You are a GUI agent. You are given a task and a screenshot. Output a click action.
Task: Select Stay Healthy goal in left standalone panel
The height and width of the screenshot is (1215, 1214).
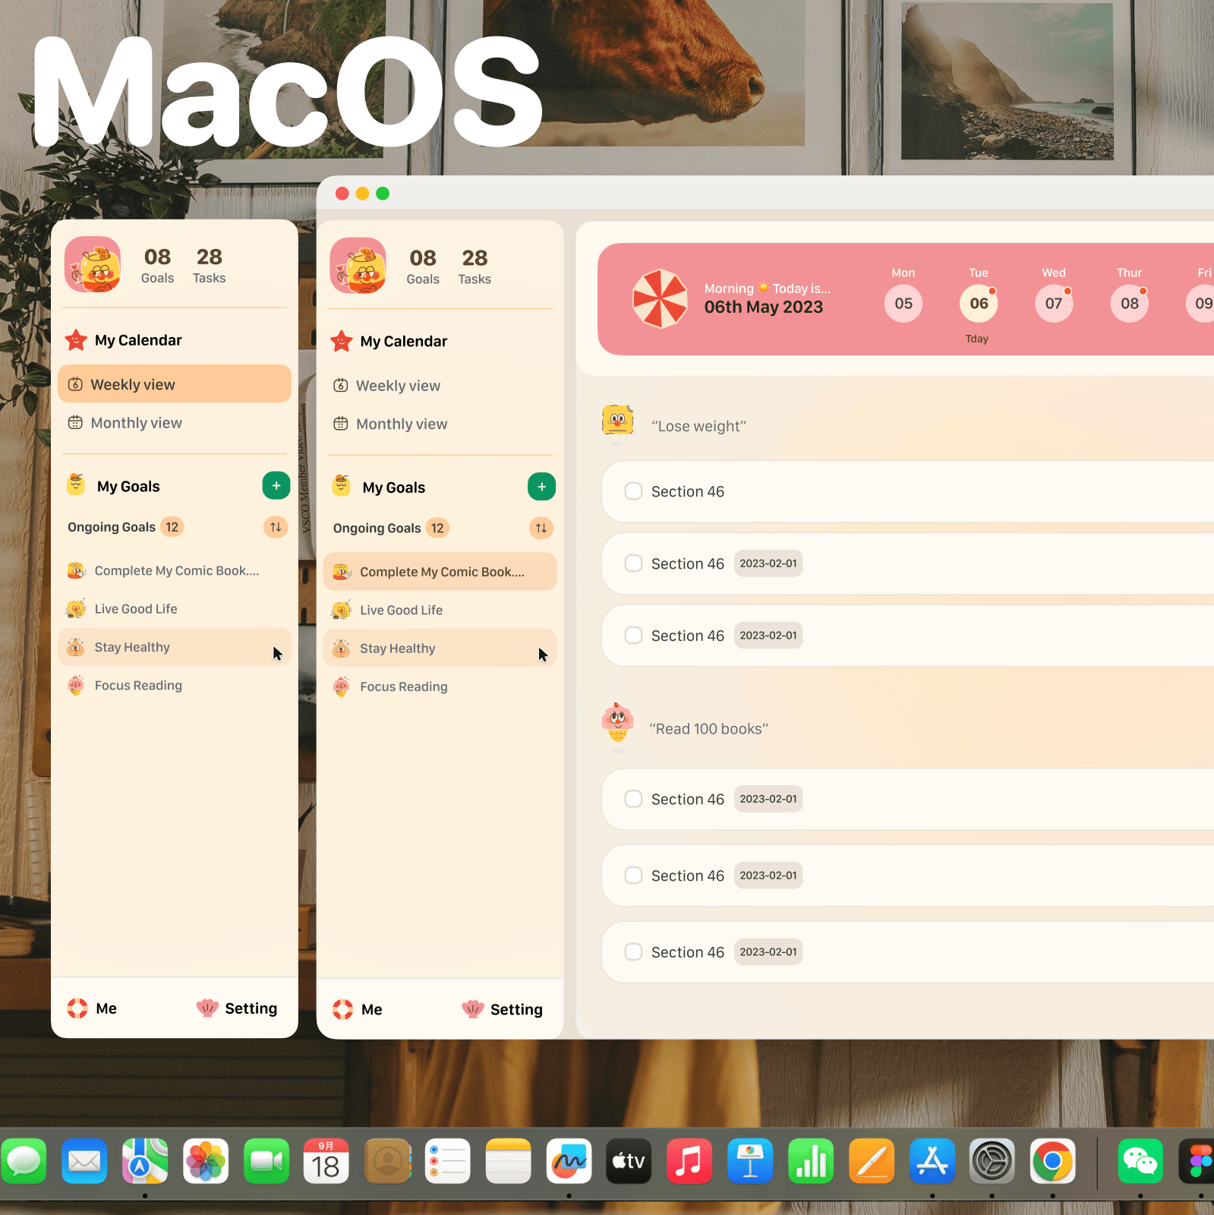pos(175,647)
